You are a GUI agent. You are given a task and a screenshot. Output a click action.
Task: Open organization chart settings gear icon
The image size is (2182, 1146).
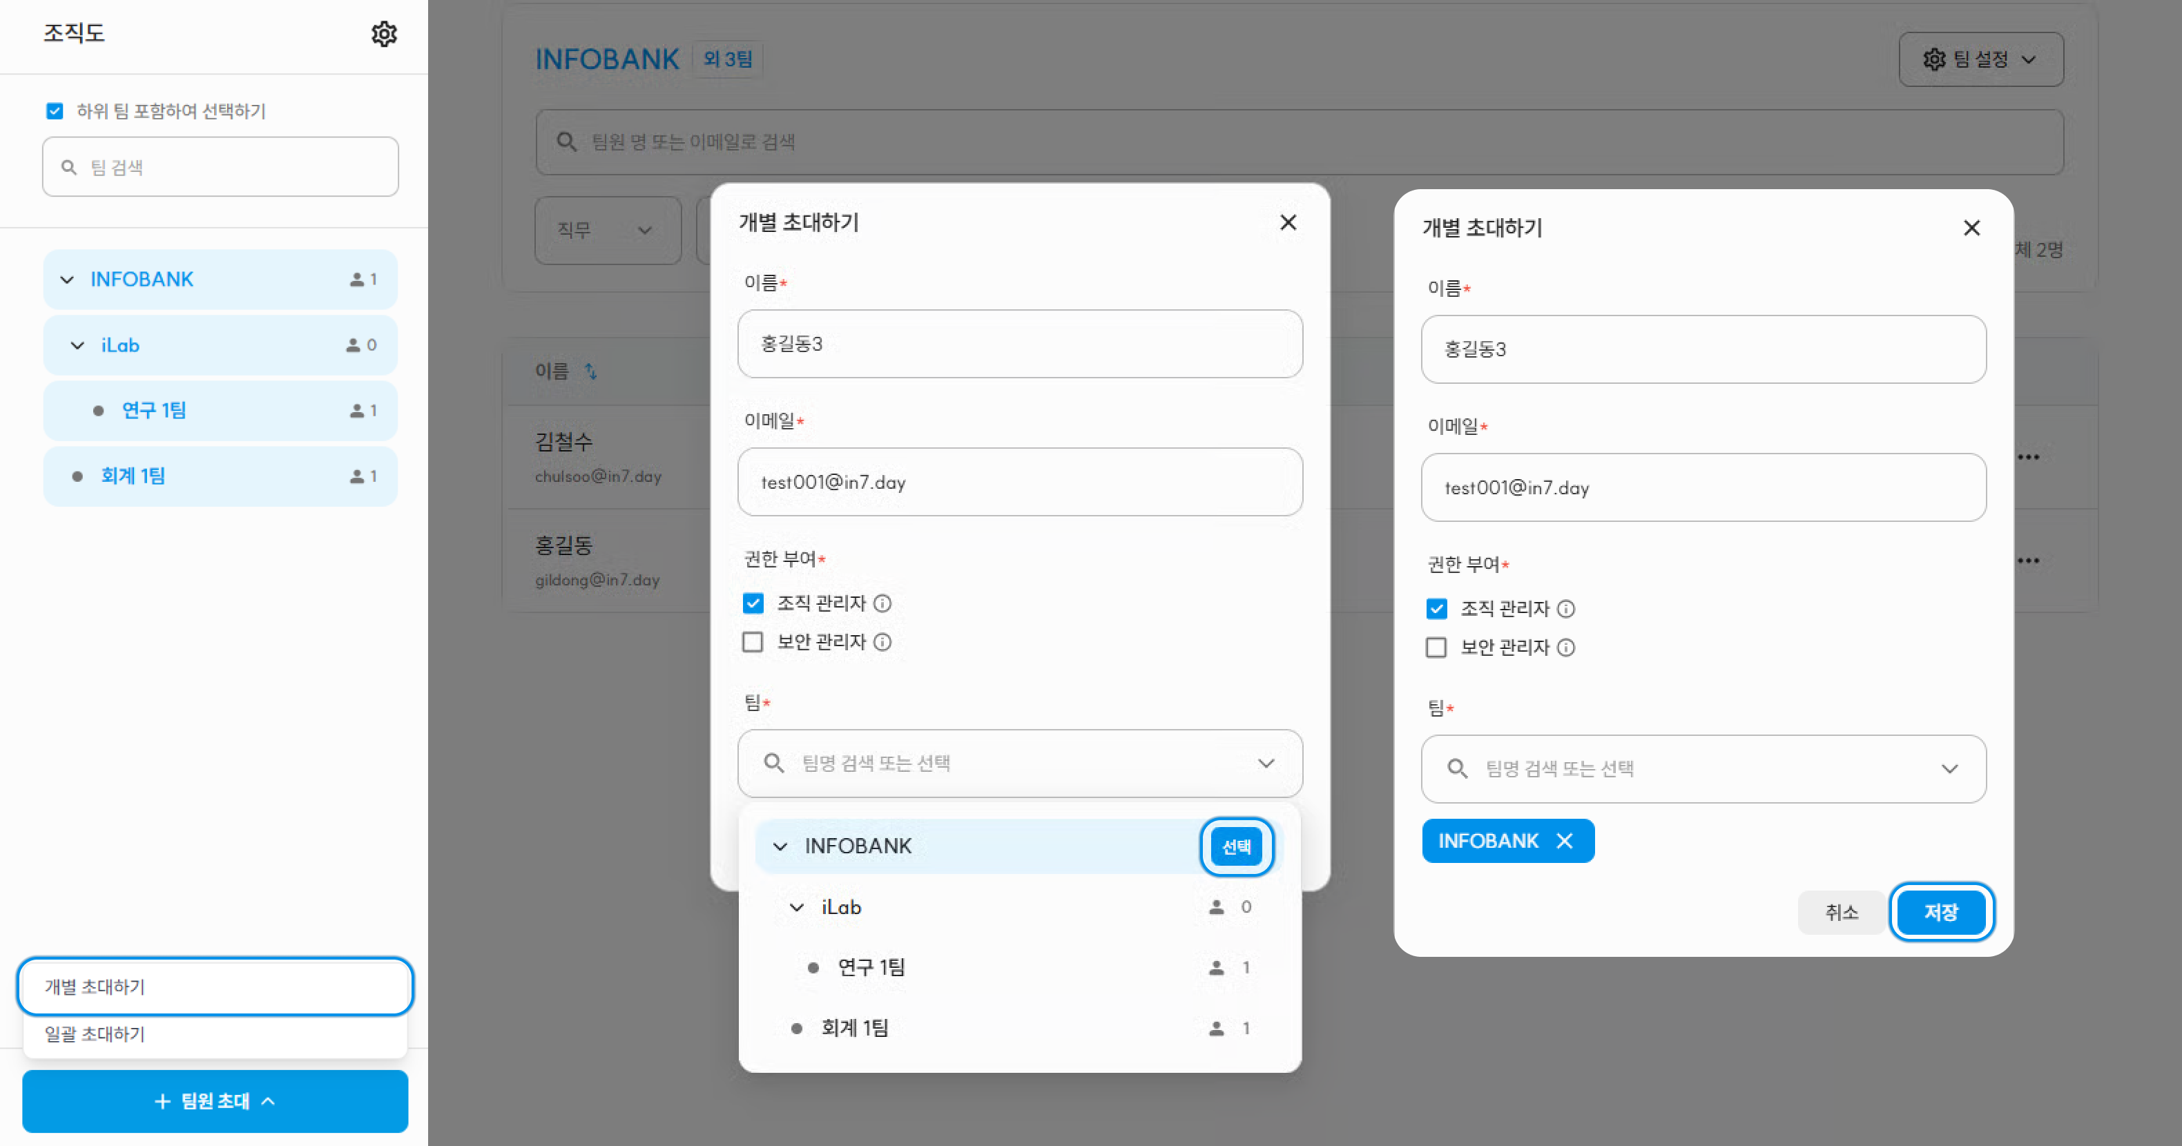pyautogui.click(x=384, y=34)
